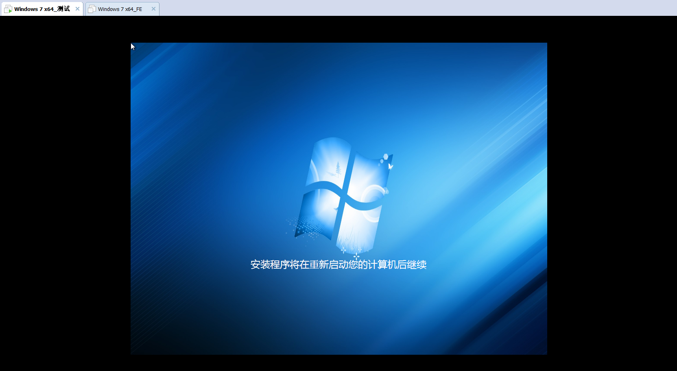
Task: Close the Windows 7 x64_测试 tab
Action: [x=77, y=9]
